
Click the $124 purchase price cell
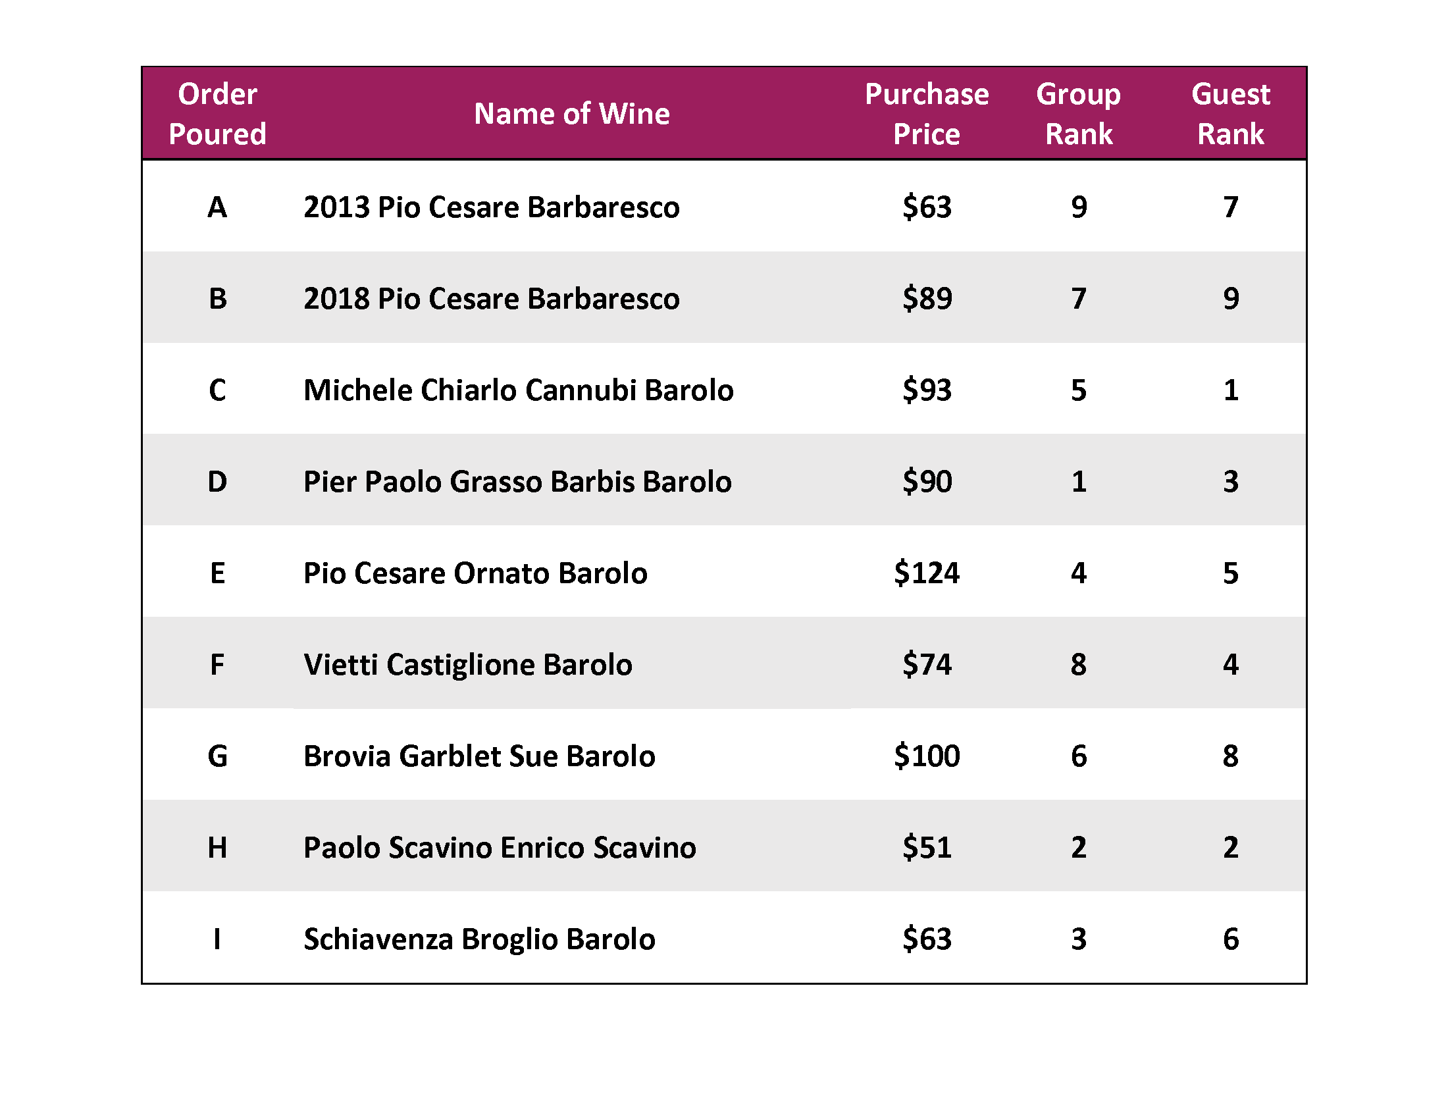point(926,573)
